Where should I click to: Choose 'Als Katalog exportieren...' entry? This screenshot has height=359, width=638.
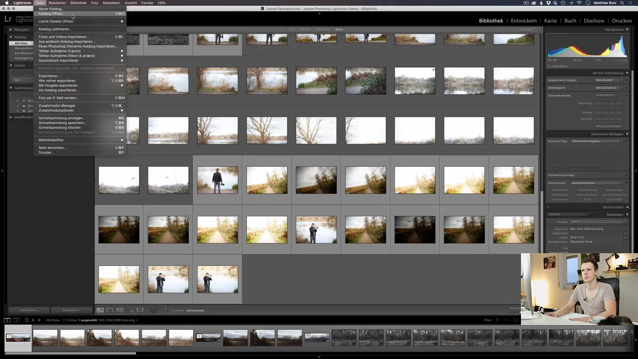click(80, 90)
